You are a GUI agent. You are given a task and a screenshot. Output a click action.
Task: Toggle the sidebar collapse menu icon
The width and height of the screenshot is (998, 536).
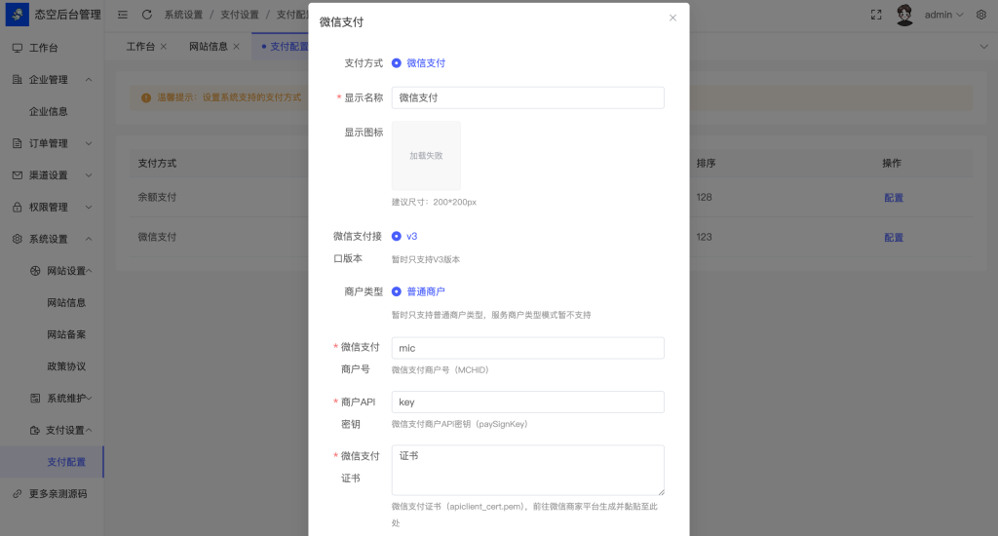point(122,15)
